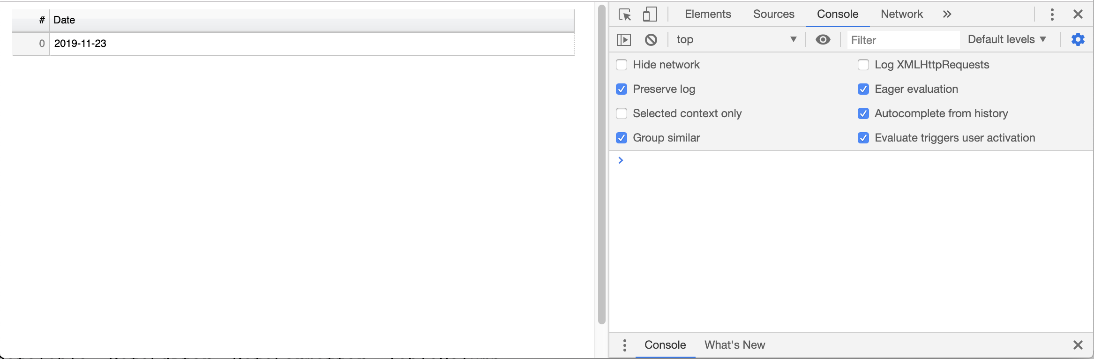Enable the Hide network option
The height and width of the screenshot is (359, 1094).
(x=622, y=65)
